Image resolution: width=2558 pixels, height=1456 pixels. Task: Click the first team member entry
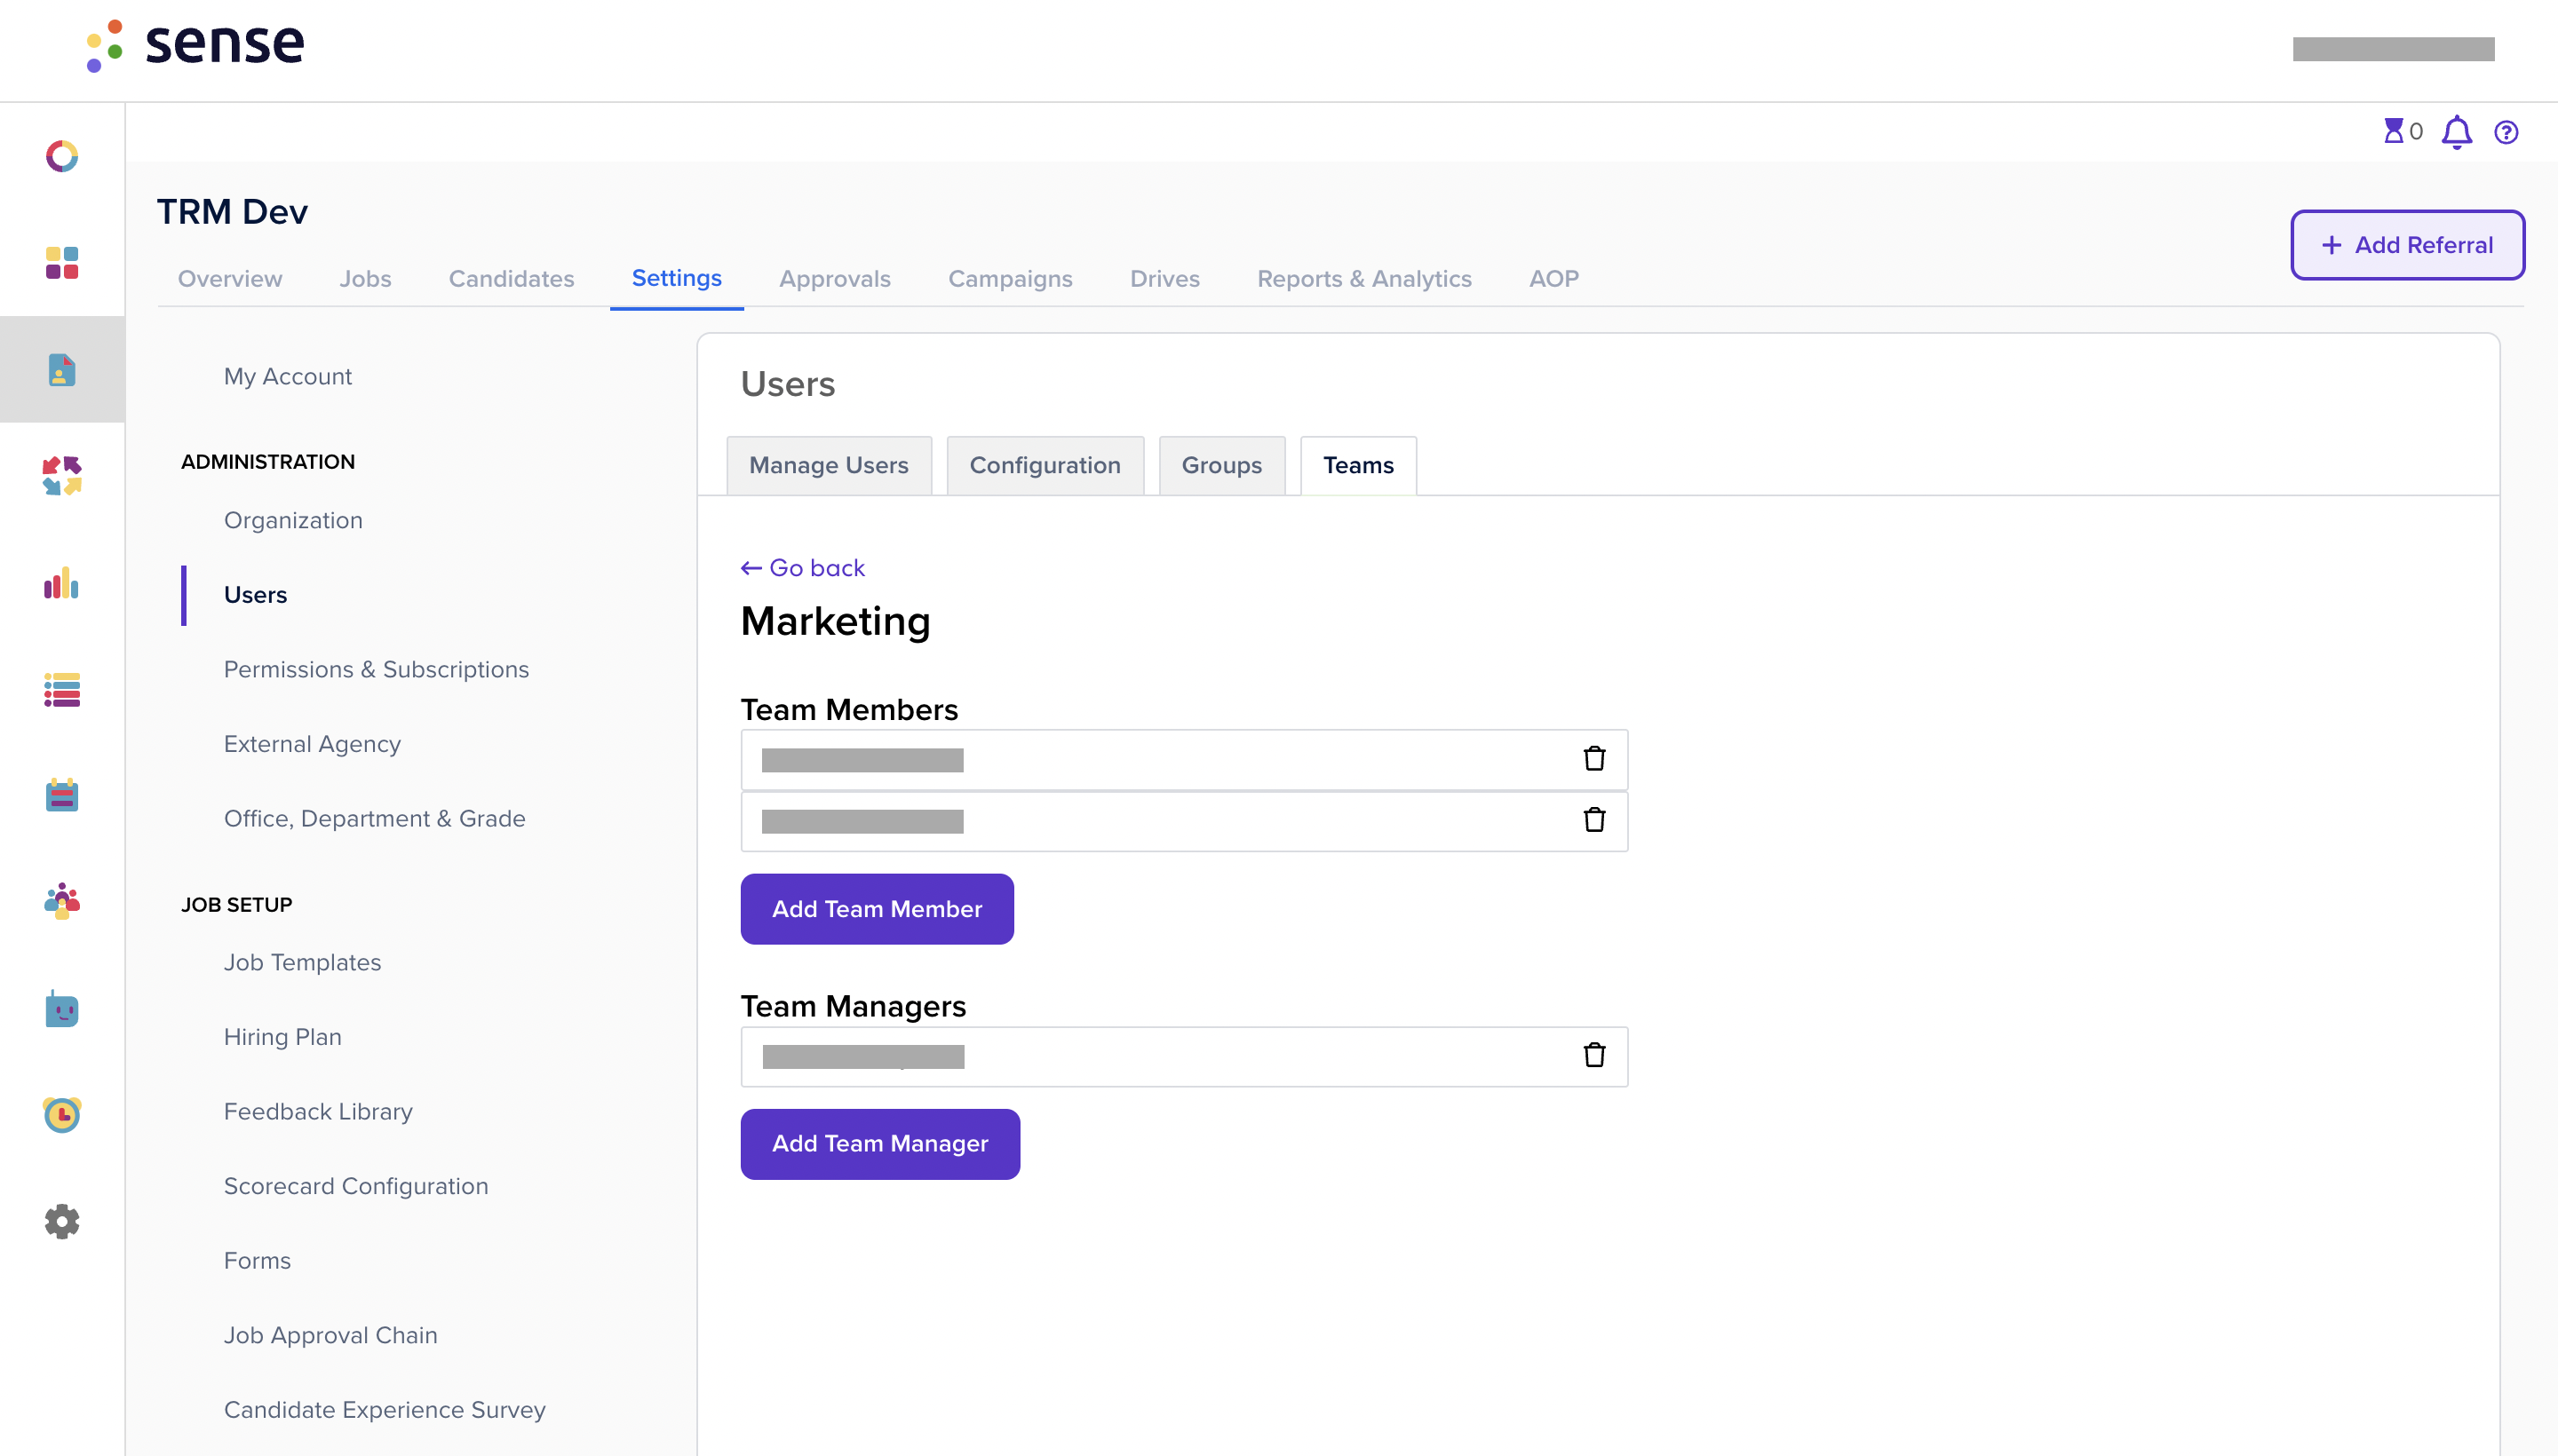1185,760
